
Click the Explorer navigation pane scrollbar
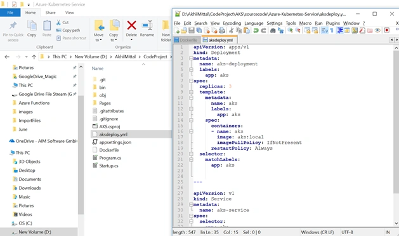point(81,155)
